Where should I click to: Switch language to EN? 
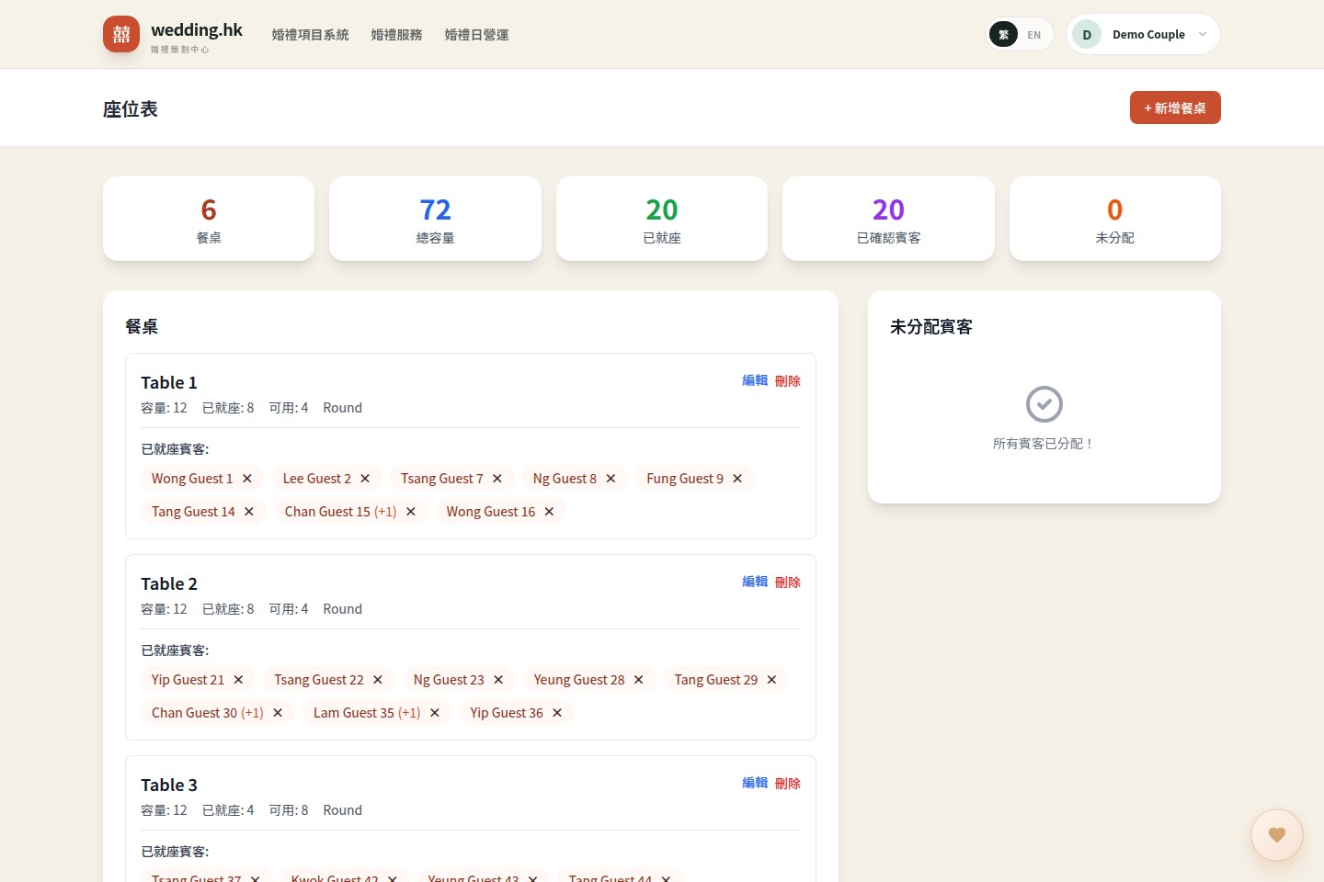click(1034, 35)
